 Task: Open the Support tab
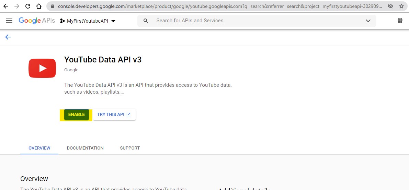tap(130, 148)
